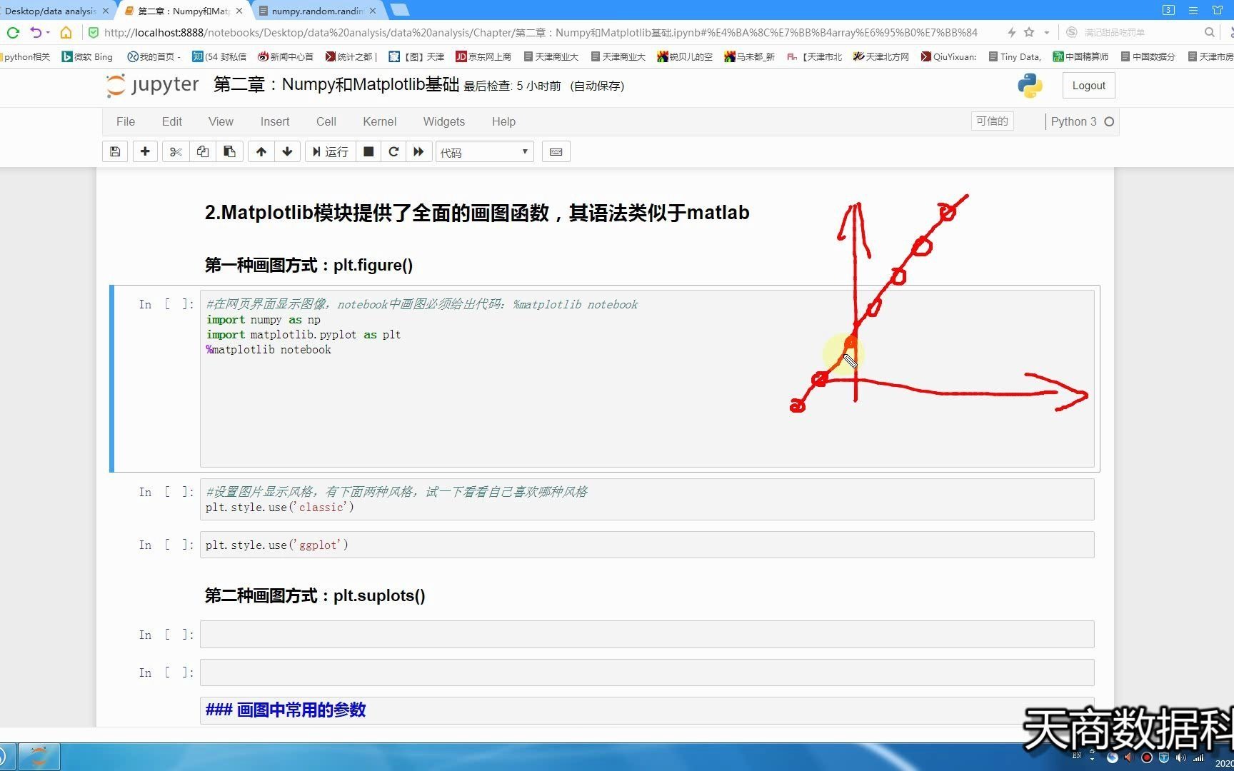Cut the selected cell
This screenshot has height=771, width=1234.
(175, 151)
